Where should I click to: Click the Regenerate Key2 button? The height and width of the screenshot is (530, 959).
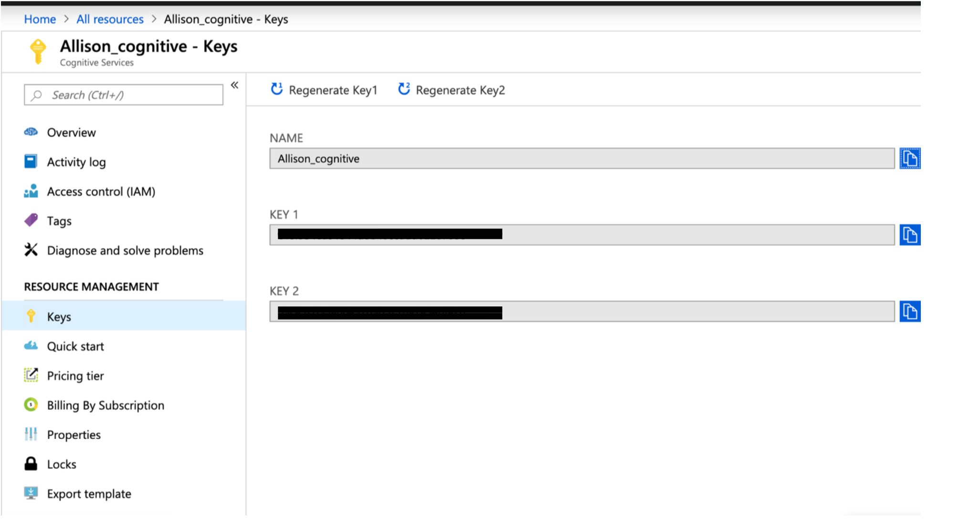(x=451, y=90)
